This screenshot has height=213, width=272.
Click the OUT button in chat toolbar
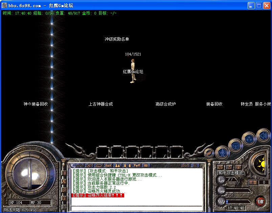[x=185, y=166]
